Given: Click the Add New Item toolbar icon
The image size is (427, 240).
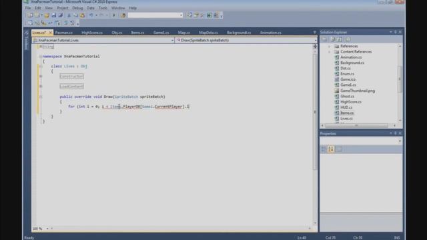Looking at the screenshot, I should pos(37,15).
